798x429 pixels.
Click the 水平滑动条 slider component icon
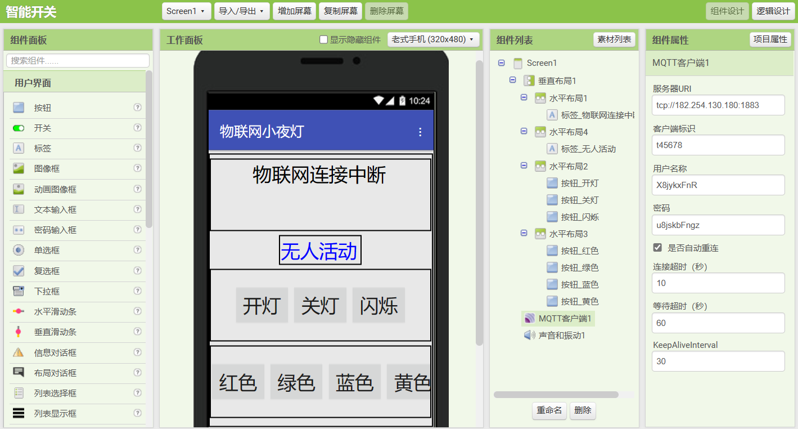19,311
